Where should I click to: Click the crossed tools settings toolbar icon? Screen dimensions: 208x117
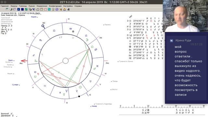(x=61, y=9)
